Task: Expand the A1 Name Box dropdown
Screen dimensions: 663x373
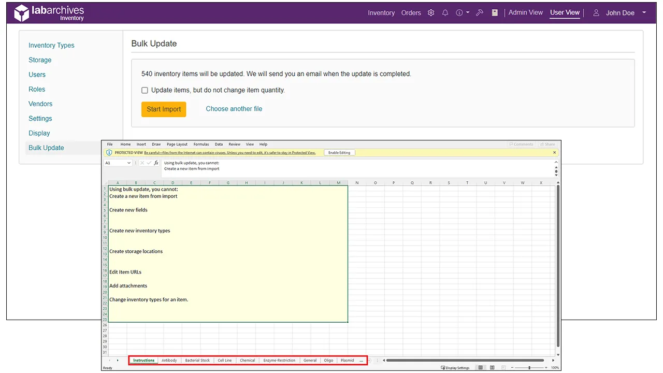Action: tap(129, 163)
